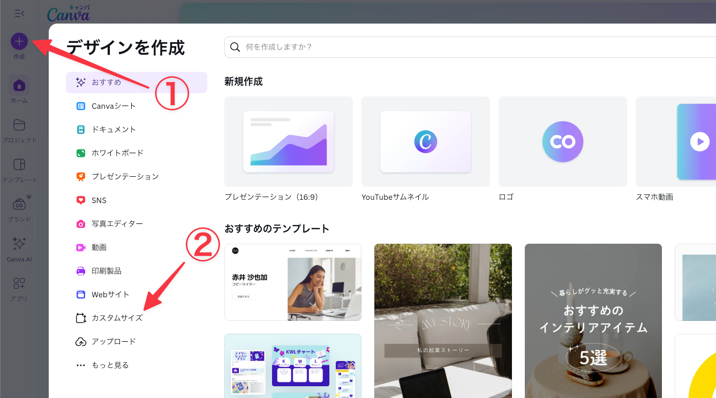The height and width of the screenshot is (398, 716).
Task: Select the SNS heart icon
Action: click(81, 200)
